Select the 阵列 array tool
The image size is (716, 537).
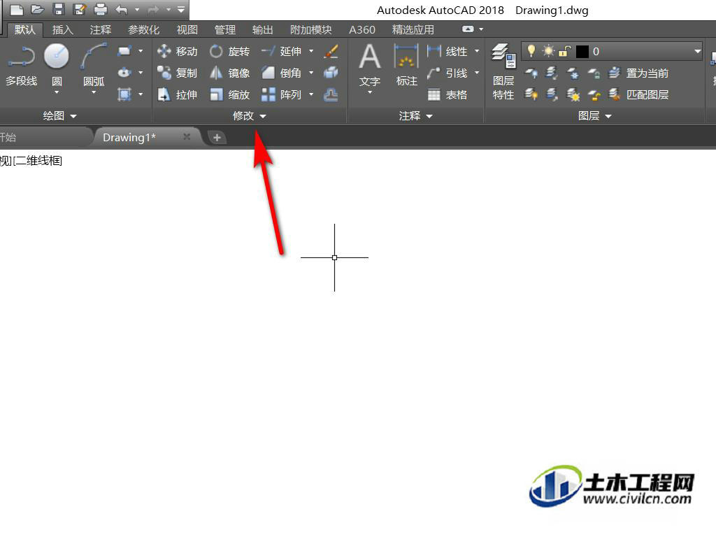pos(281,95)
